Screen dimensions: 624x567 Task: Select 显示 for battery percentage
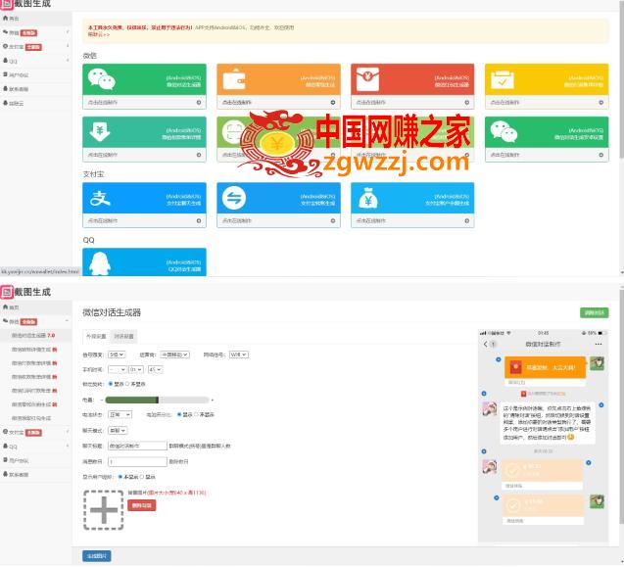(x=179, y=414)
